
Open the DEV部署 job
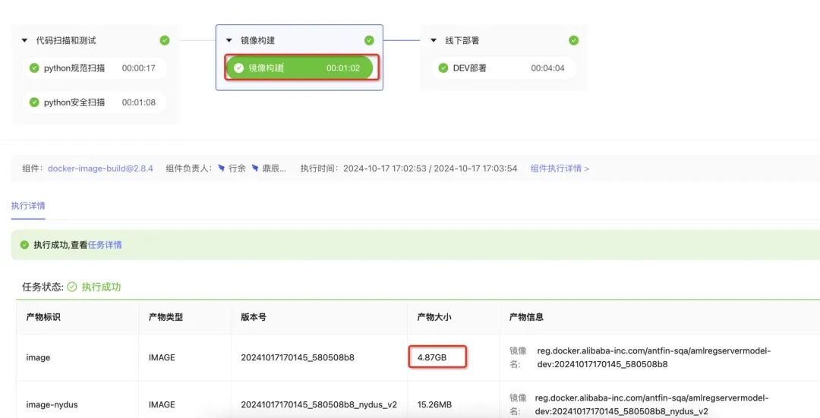503,68
